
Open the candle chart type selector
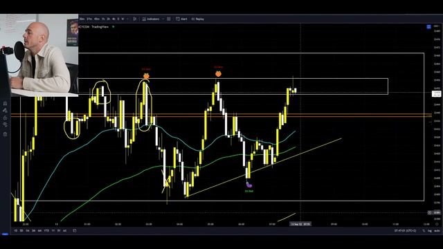pos(135,19)
